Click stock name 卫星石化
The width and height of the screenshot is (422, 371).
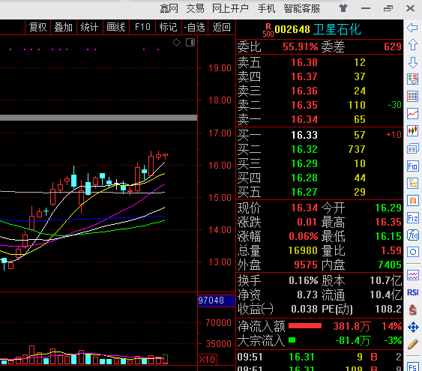(337, 29)
